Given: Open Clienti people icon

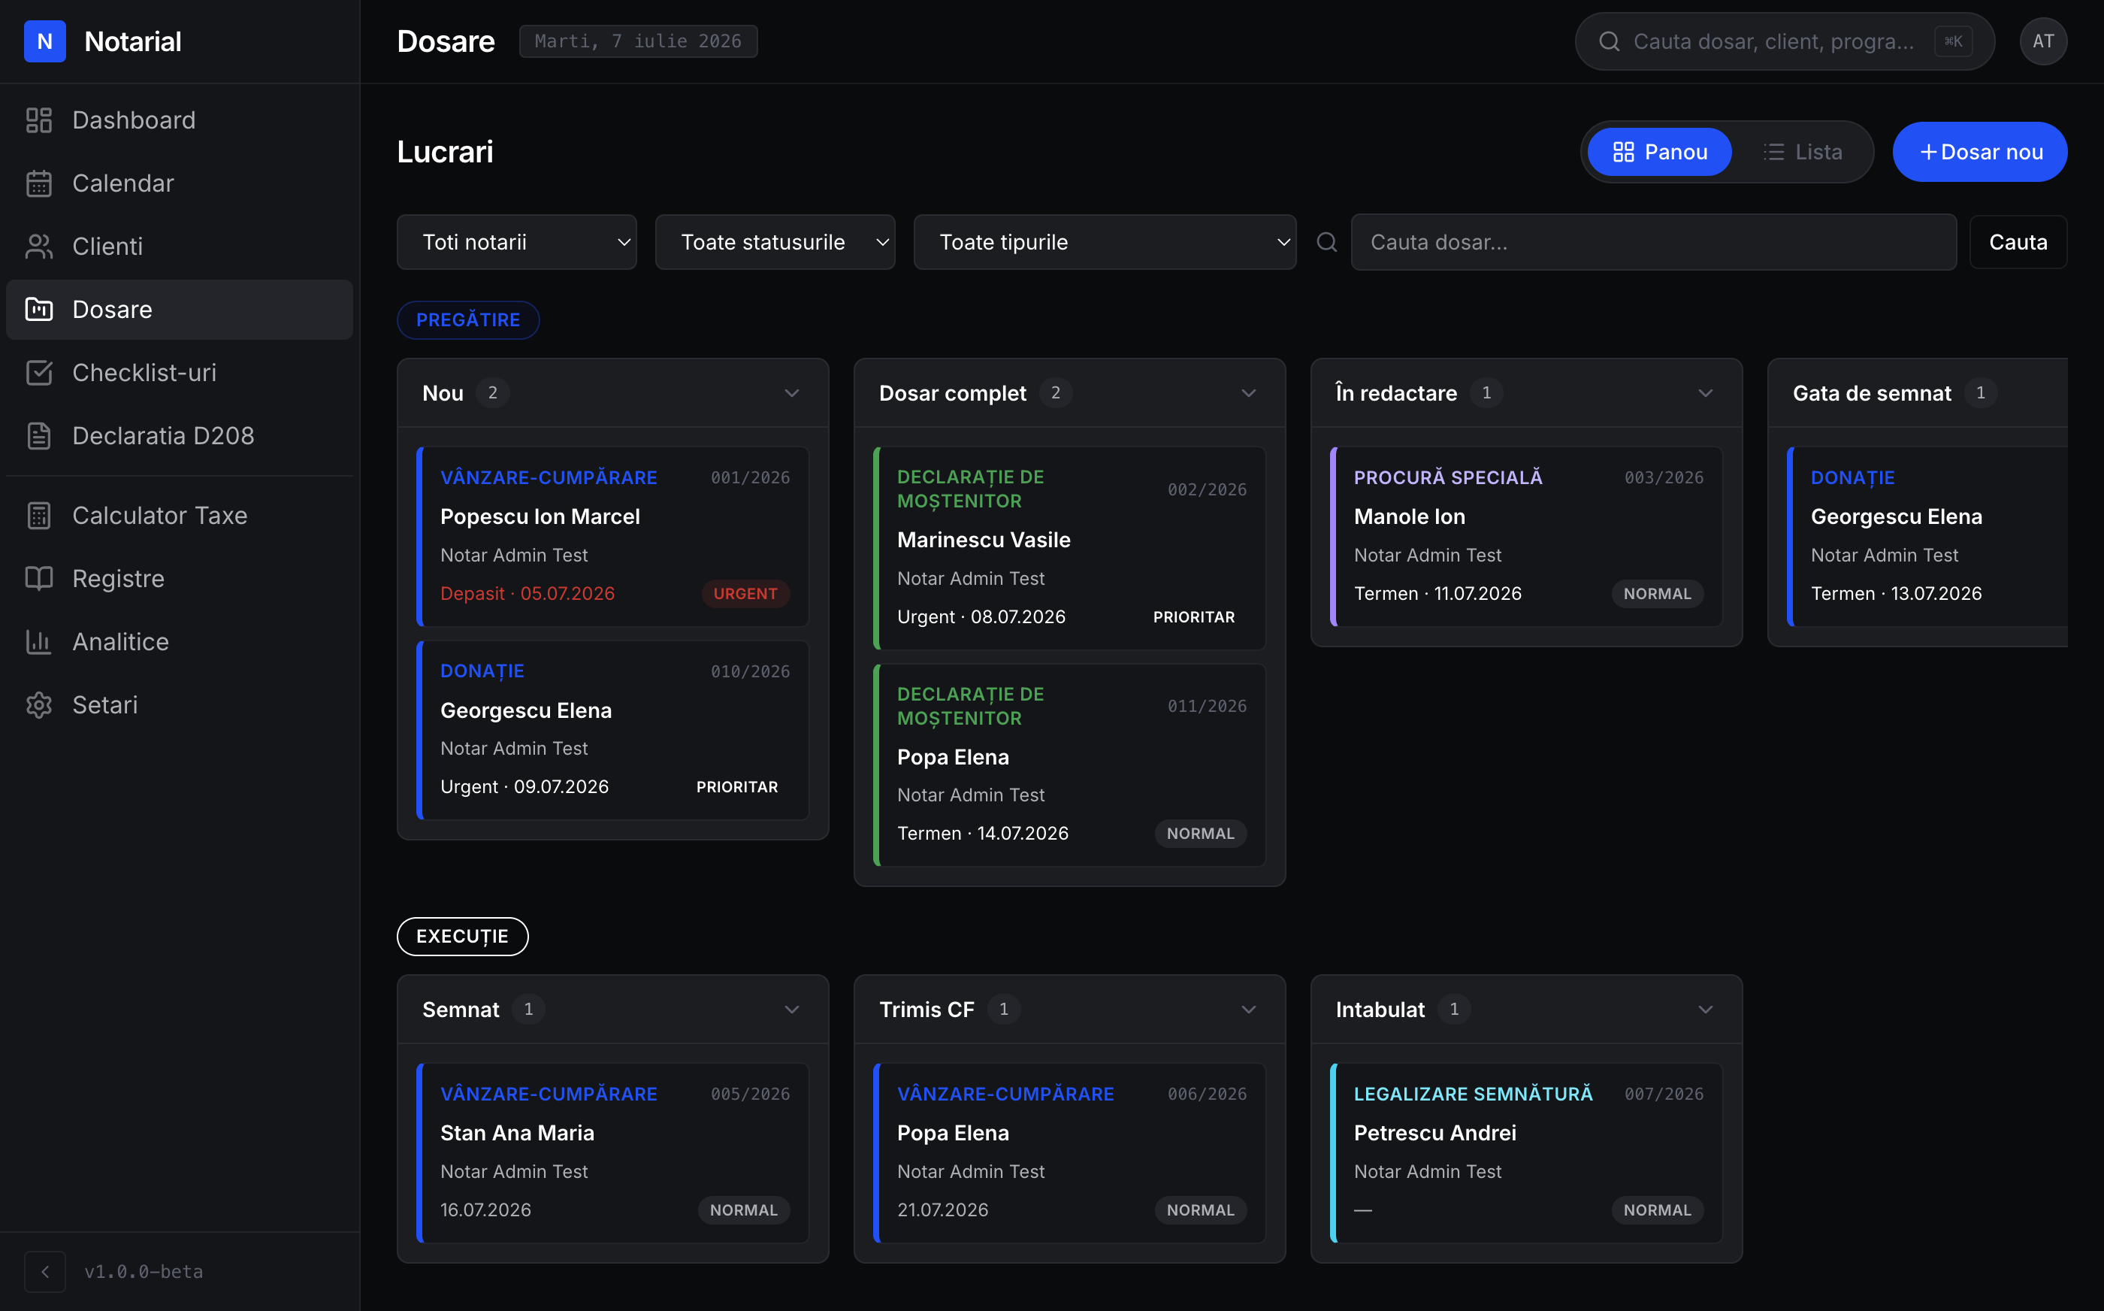Looking at the screenshot, I should (x=39, y=247).
